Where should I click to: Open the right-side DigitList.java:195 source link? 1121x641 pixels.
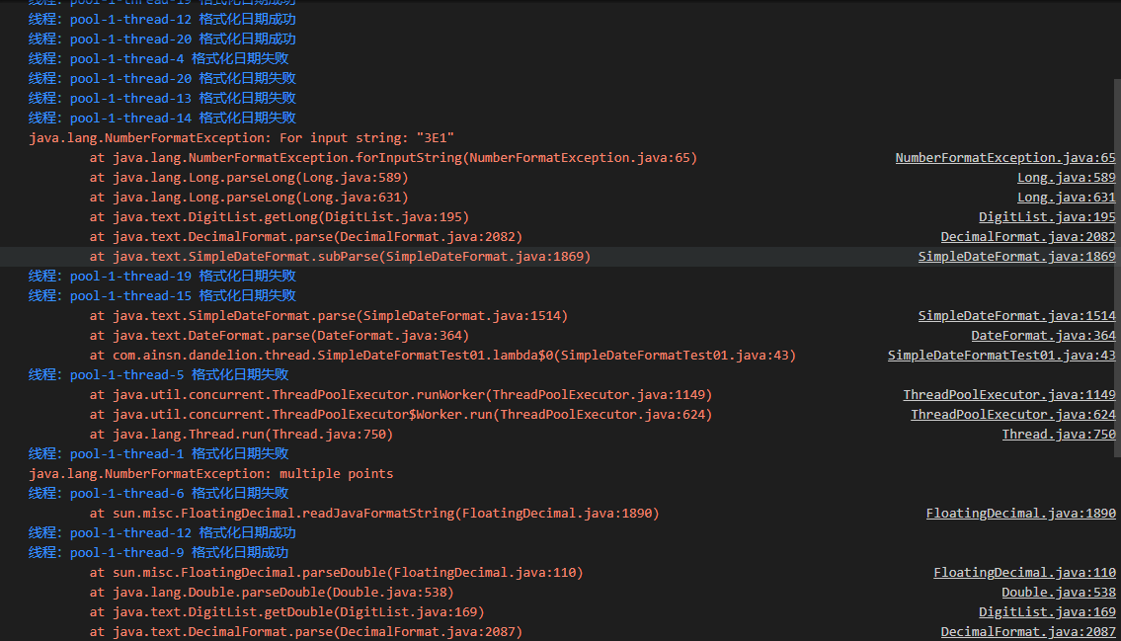click(x=1047, y=217)
